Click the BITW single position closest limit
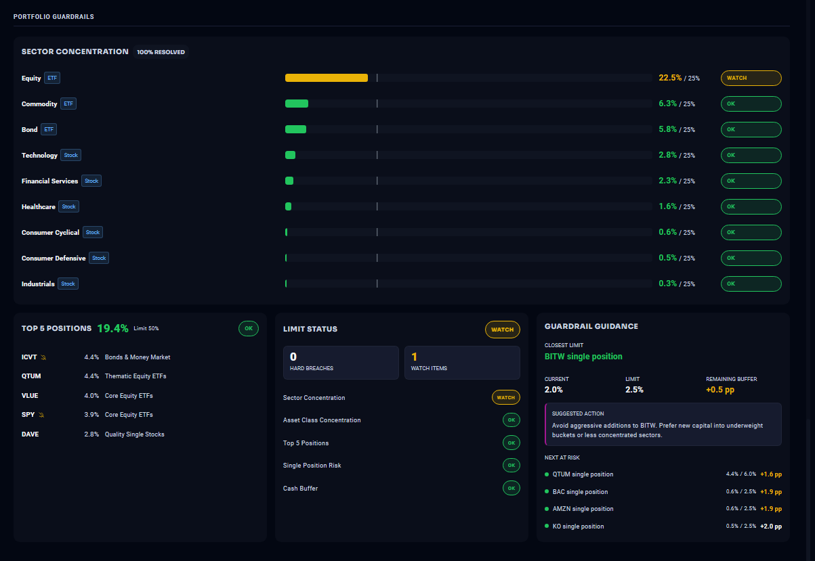Screen dimensions: 815x561 click(x=583, y=356)
